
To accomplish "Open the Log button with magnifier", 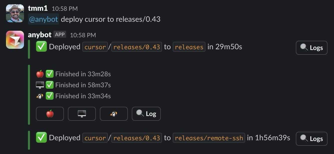I will pyautogui.click(x=146, y=114).
